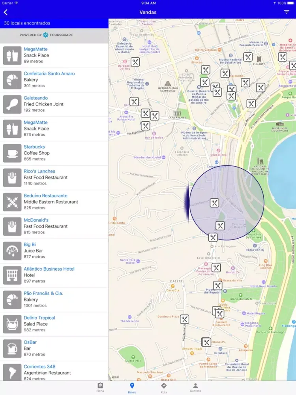
Task: Tap the Wi-Fi indicator in status bar
Action: [x=16, y=3]
